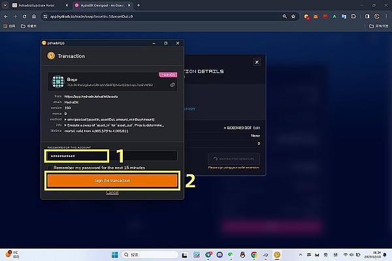Click the Boge account identicon
Viewport: 392px width, 261px height.
click(x=58, y=82)
